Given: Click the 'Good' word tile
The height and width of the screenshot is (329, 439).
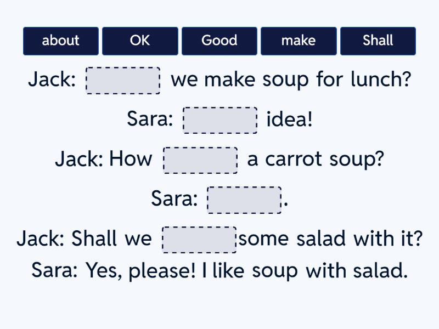Looking at the screenshot, I should click(219, 41).
